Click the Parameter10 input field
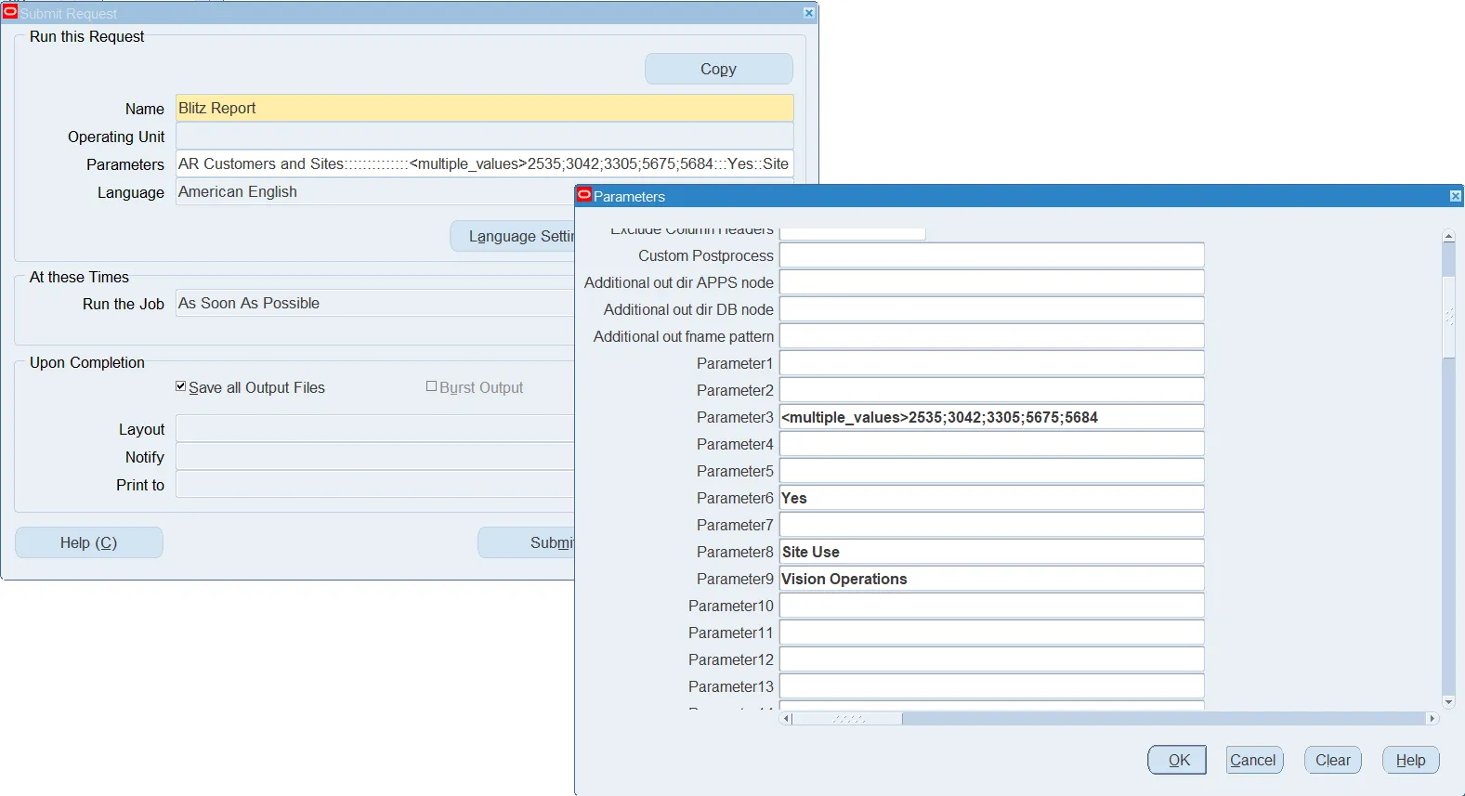1465x796 pixels. tap(992, 606)
